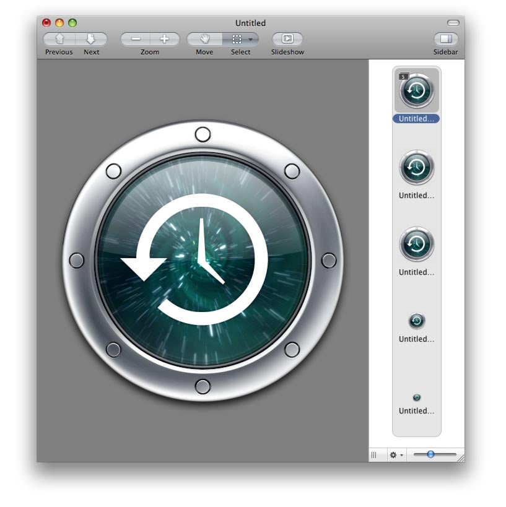This screenshot has width=506, height=507.
Task: Open the Select tool dropdown arrow
Action: [251, 40]
